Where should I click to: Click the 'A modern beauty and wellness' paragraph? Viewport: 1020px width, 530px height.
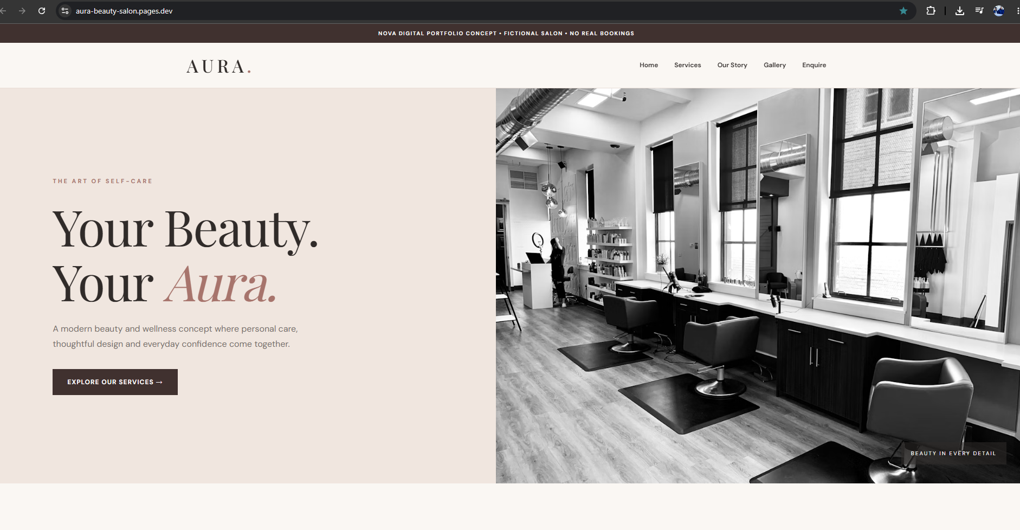(175, 336)
